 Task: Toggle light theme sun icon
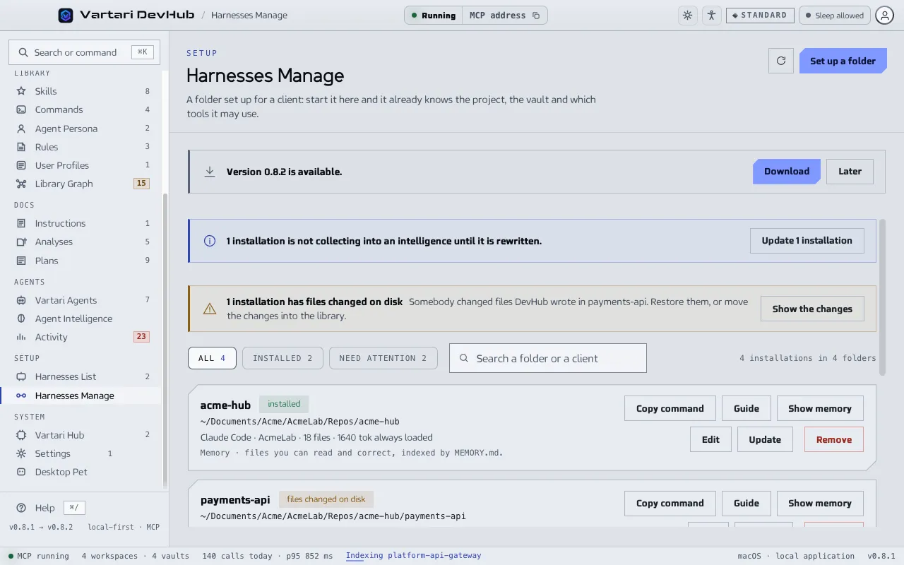(x=687, y=15)
